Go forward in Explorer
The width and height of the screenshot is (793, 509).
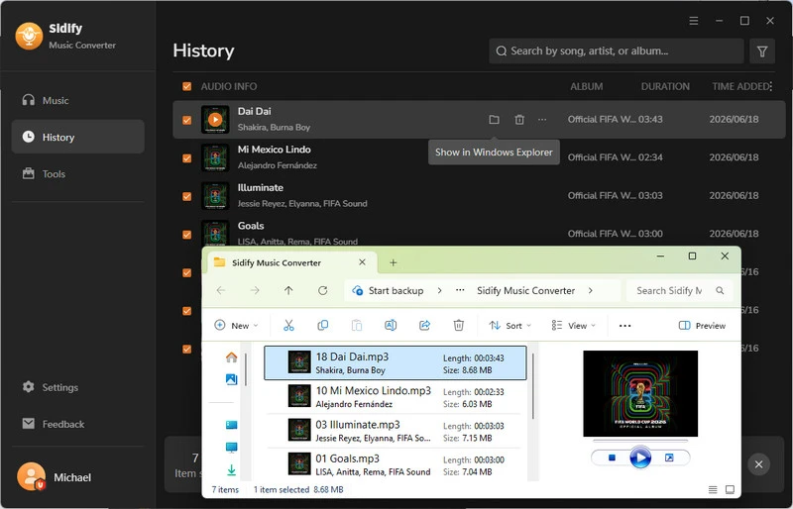[x=255, y=290]
